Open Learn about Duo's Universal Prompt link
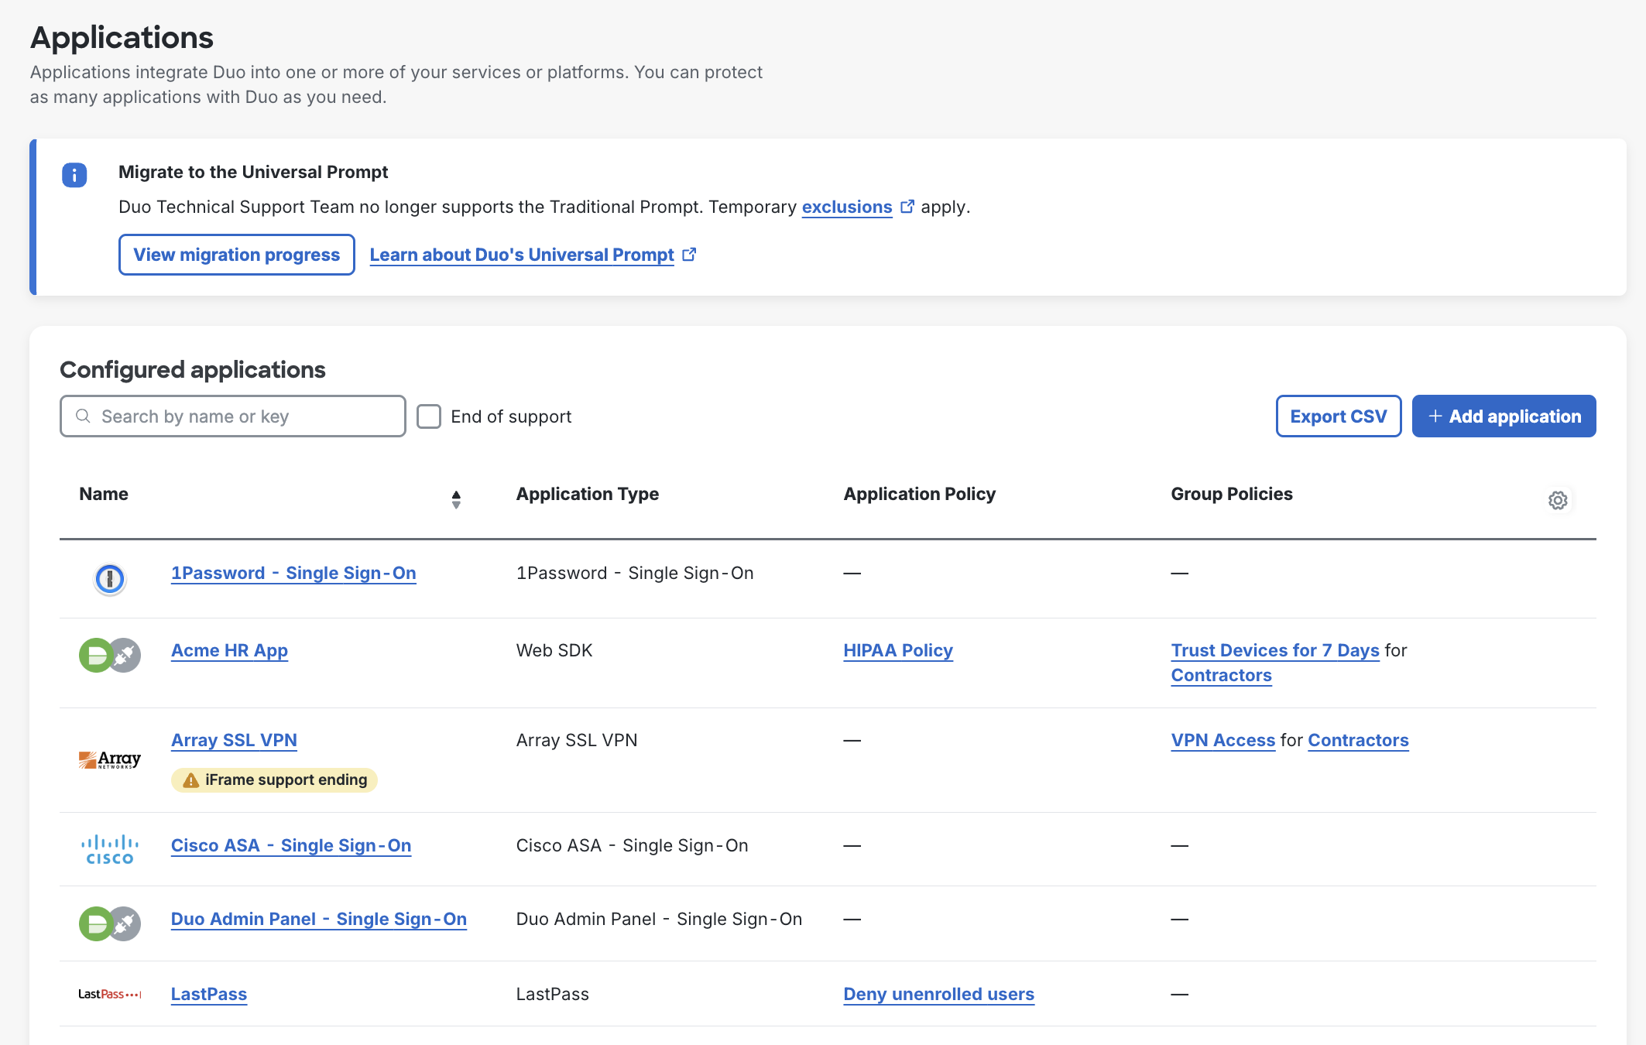 522,255
